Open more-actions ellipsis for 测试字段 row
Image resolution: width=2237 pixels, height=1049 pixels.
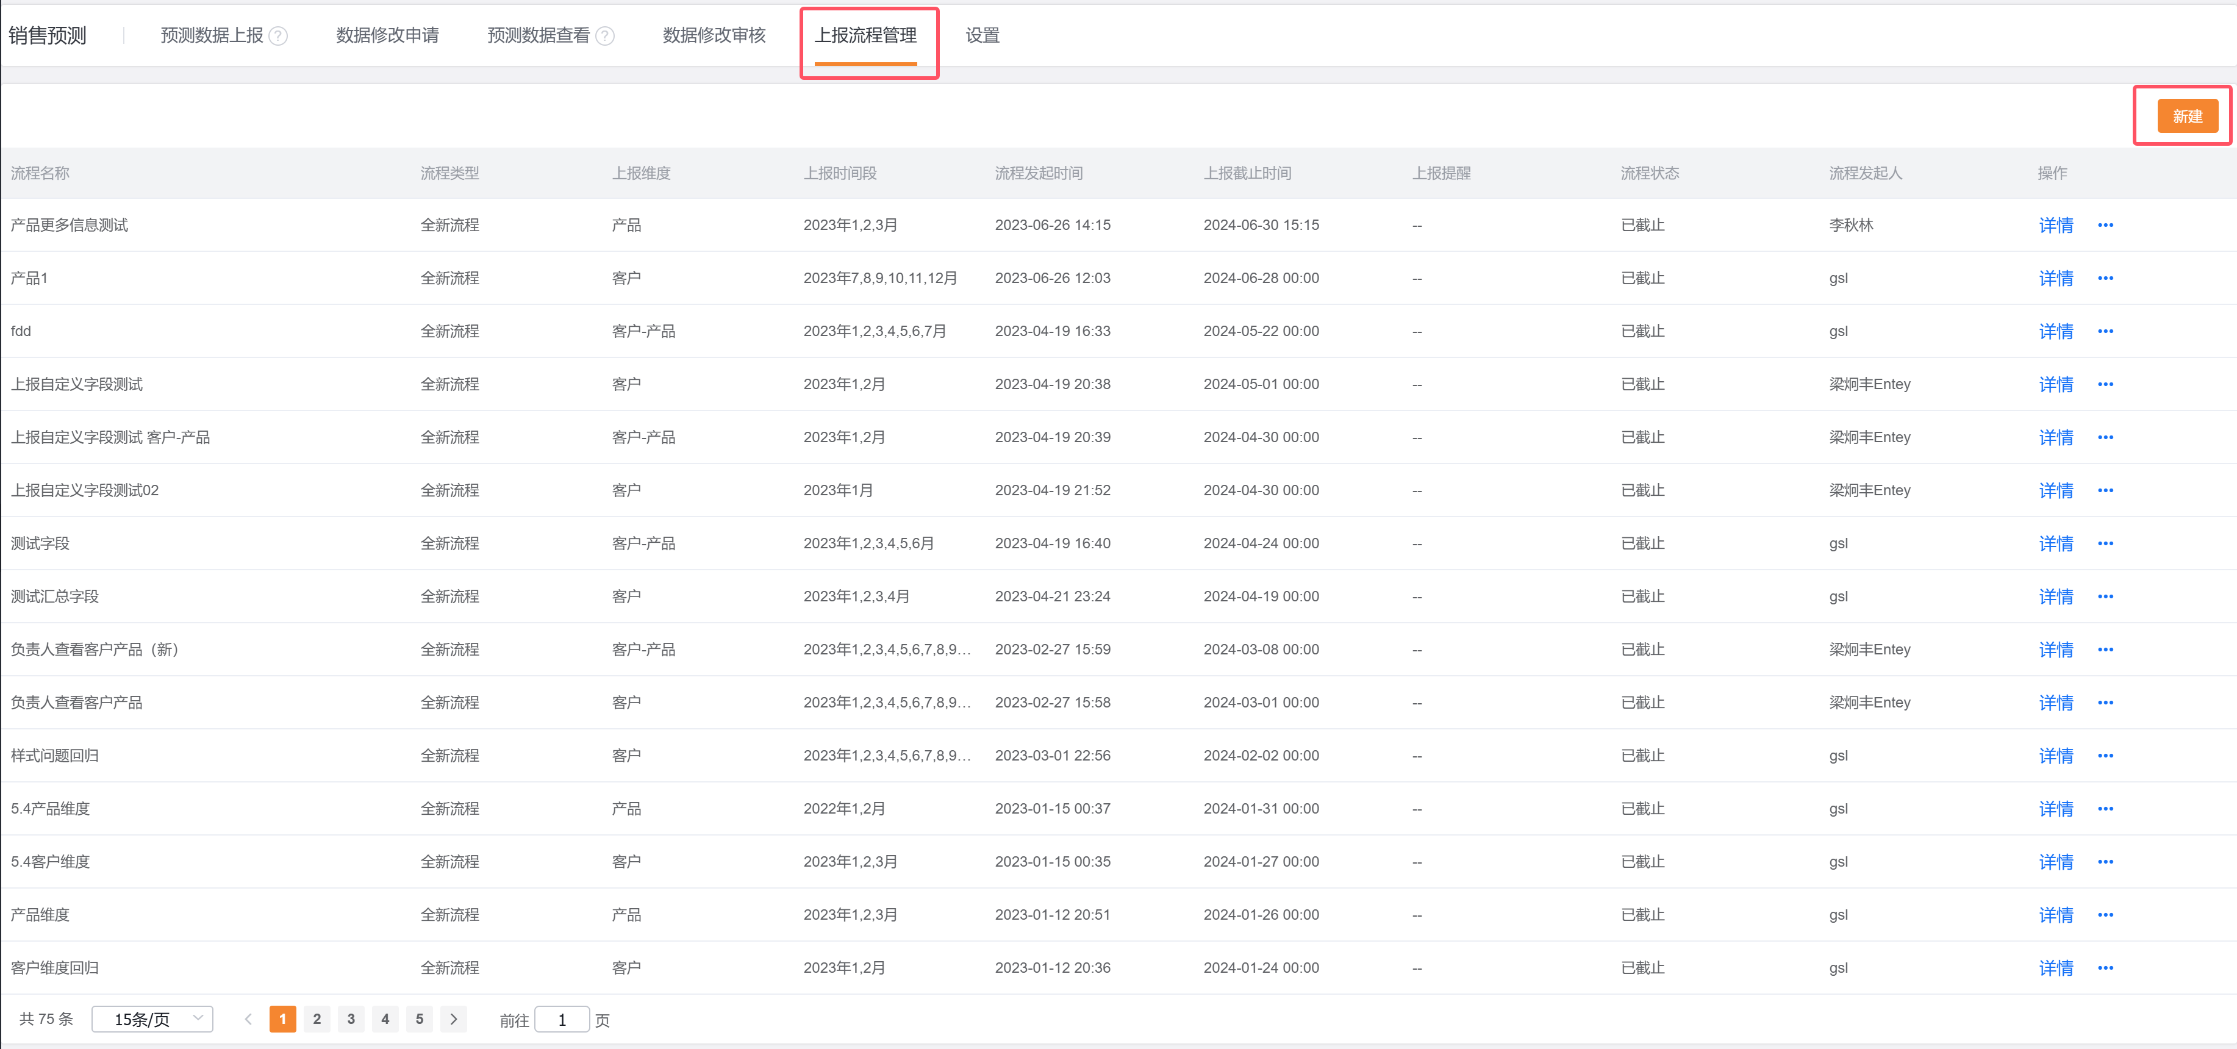click(2105, 543)
